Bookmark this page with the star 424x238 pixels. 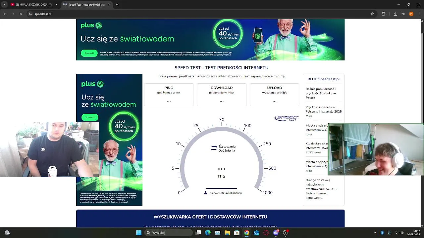pyautogui.click(x=372, y=14)
